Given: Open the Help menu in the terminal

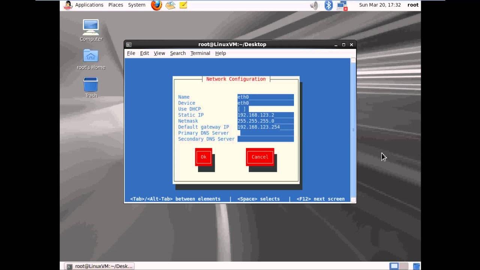Looking at the screenshot, I should 220,53.
